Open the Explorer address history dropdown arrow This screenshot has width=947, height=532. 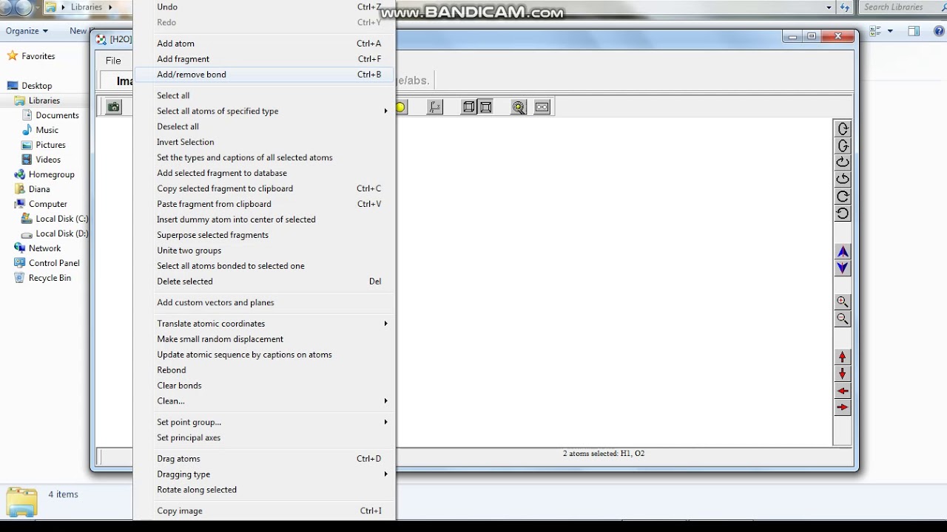(x=829, y=7)
